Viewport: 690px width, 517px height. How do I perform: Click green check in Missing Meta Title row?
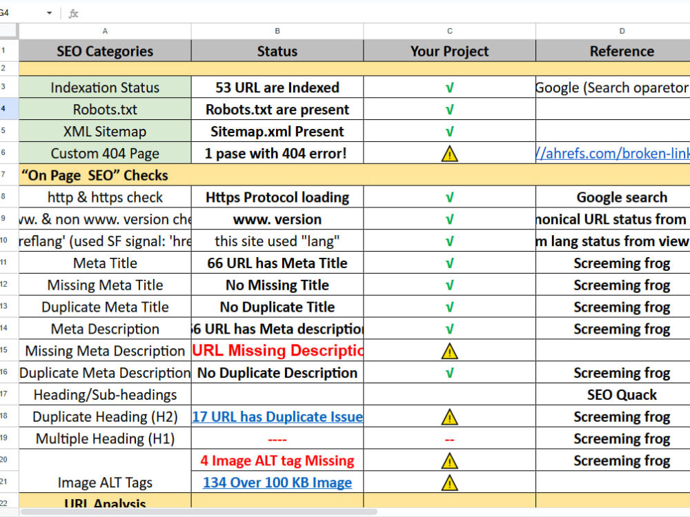(449, 285)
